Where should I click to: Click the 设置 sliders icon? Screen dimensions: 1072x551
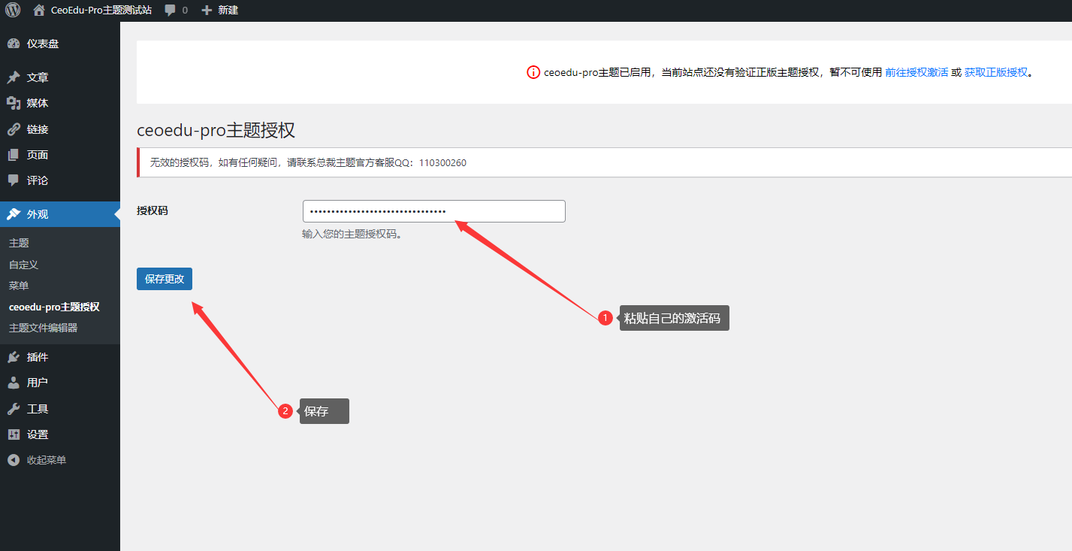point(14,434)
